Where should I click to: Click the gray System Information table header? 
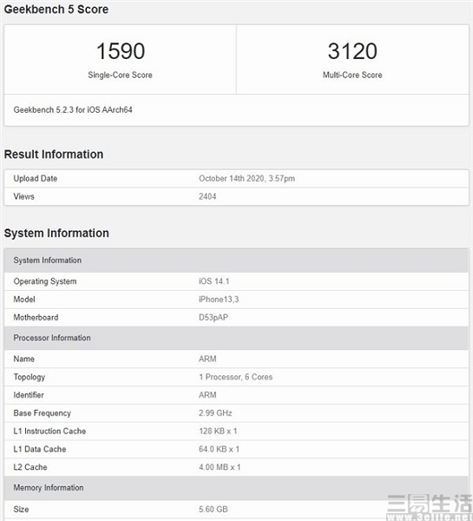point(236,260)
